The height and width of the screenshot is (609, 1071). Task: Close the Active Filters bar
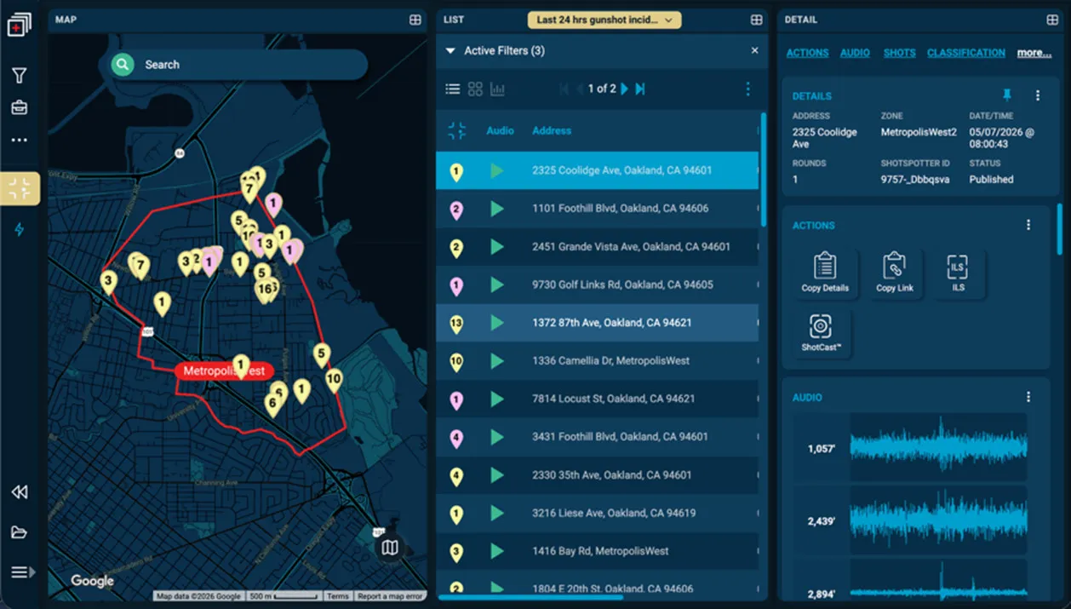754,51
